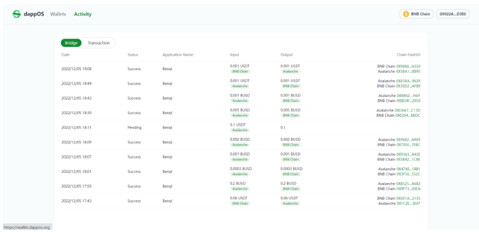The height and width of the screenshot is (232, 479).
Task: Open Avalanche hash link for 18:39 row
Action: (x=408, y=110)
